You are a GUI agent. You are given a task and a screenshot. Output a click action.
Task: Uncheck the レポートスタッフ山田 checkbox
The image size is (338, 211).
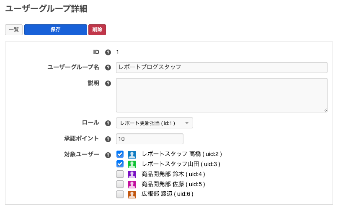tap(120, 164)
